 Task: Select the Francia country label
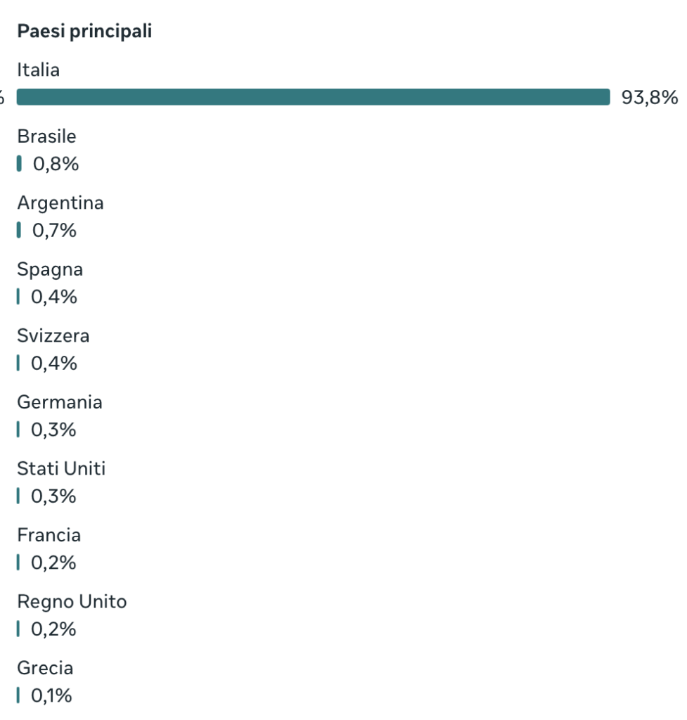(49, 535)
